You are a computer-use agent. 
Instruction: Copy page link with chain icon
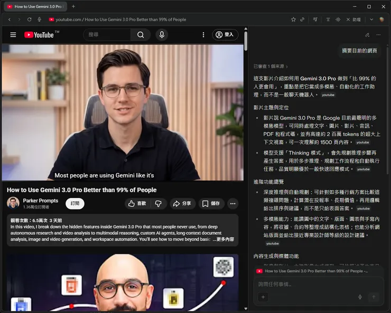click(302, 20)
